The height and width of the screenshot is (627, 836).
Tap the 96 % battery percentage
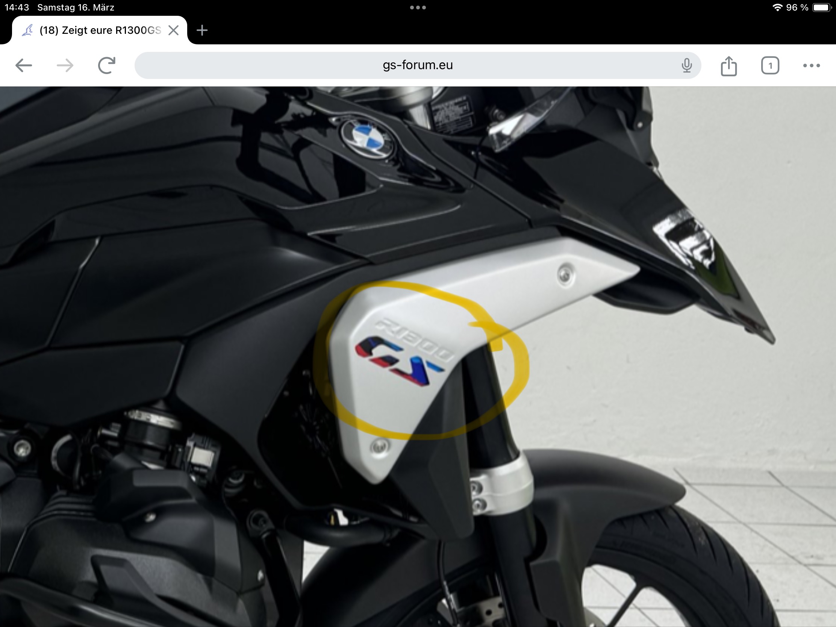[x=797, y=7]
